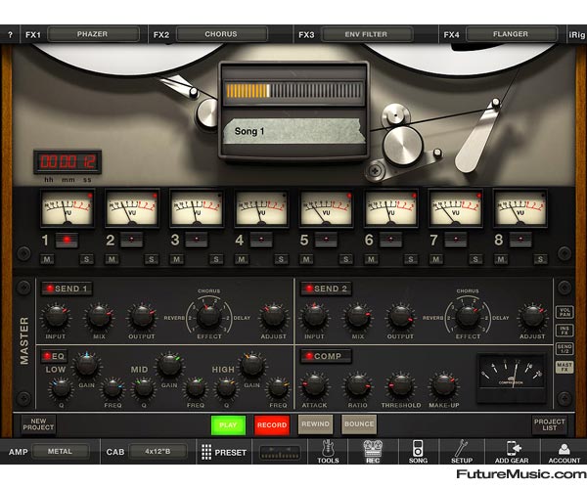Click the compressor THRESHOLD knob
The height and width of the screenshot is (489, 587).
coord(401,385)
